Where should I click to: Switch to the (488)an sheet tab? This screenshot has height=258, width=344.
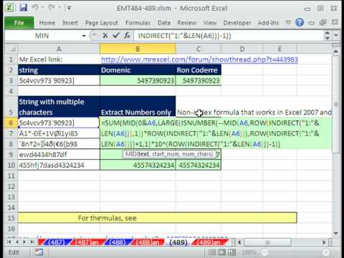(148, 242)
